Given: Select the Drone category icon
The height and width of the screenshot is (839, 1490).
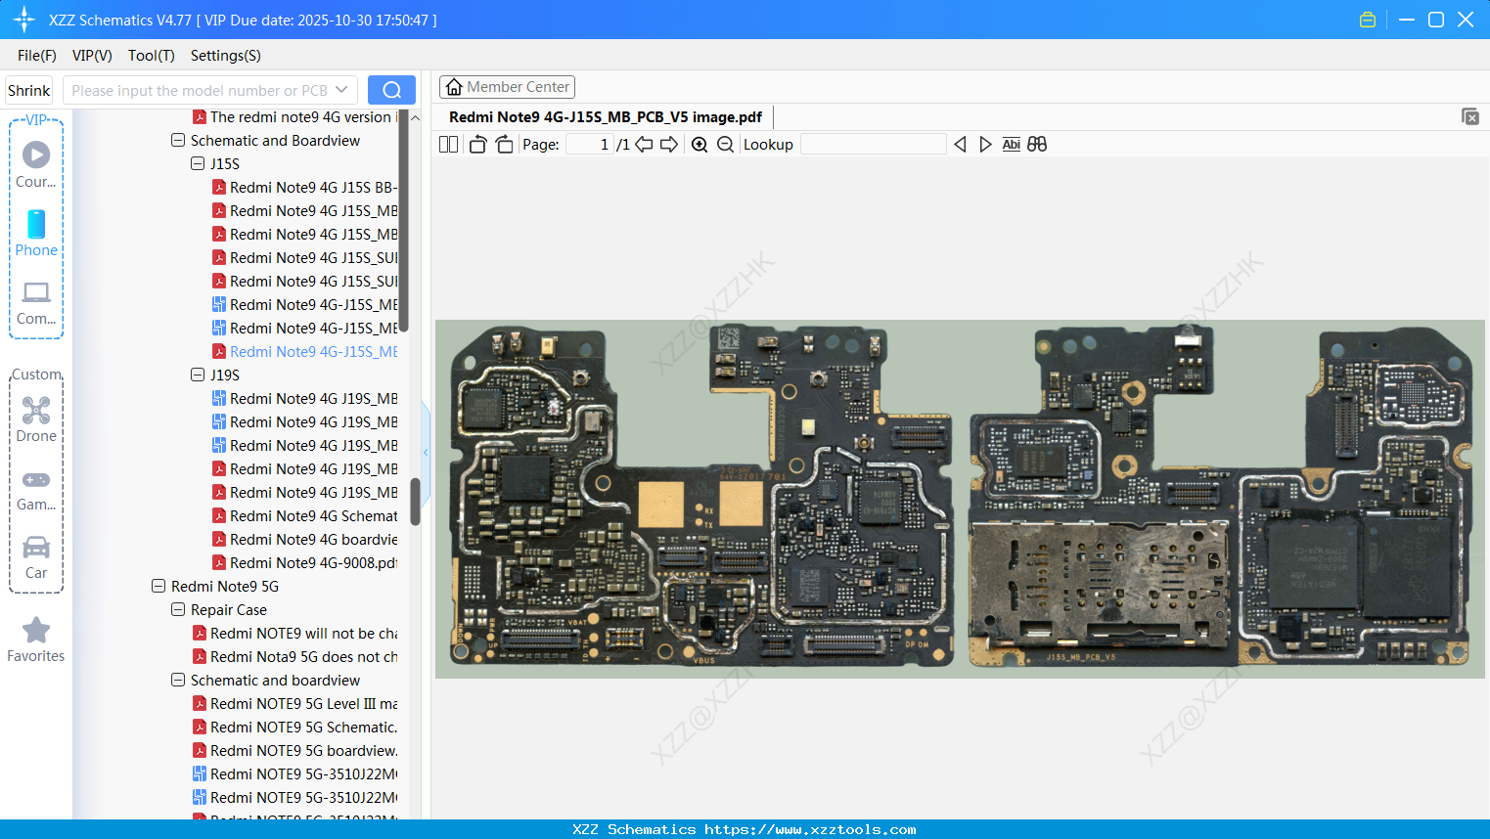Looking at the screenshot, I should tap(35, 411).
